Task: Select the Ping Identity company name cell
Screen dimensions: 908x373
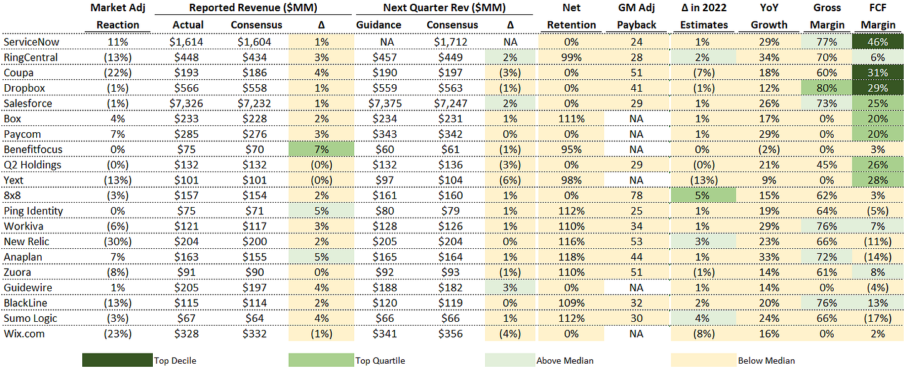Action: [33, 211]
